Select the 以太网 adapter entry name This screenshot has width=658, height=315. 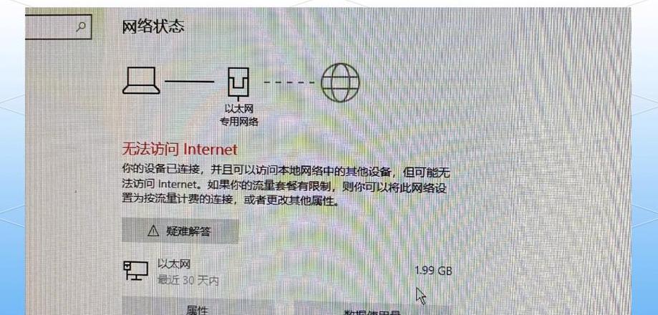(x=174, y=264)
